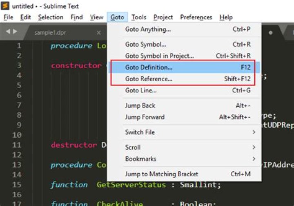Expand the Switch File submenu
Image resolution: width=294 pixels, height=206 pixels.
tap(184, 132)
